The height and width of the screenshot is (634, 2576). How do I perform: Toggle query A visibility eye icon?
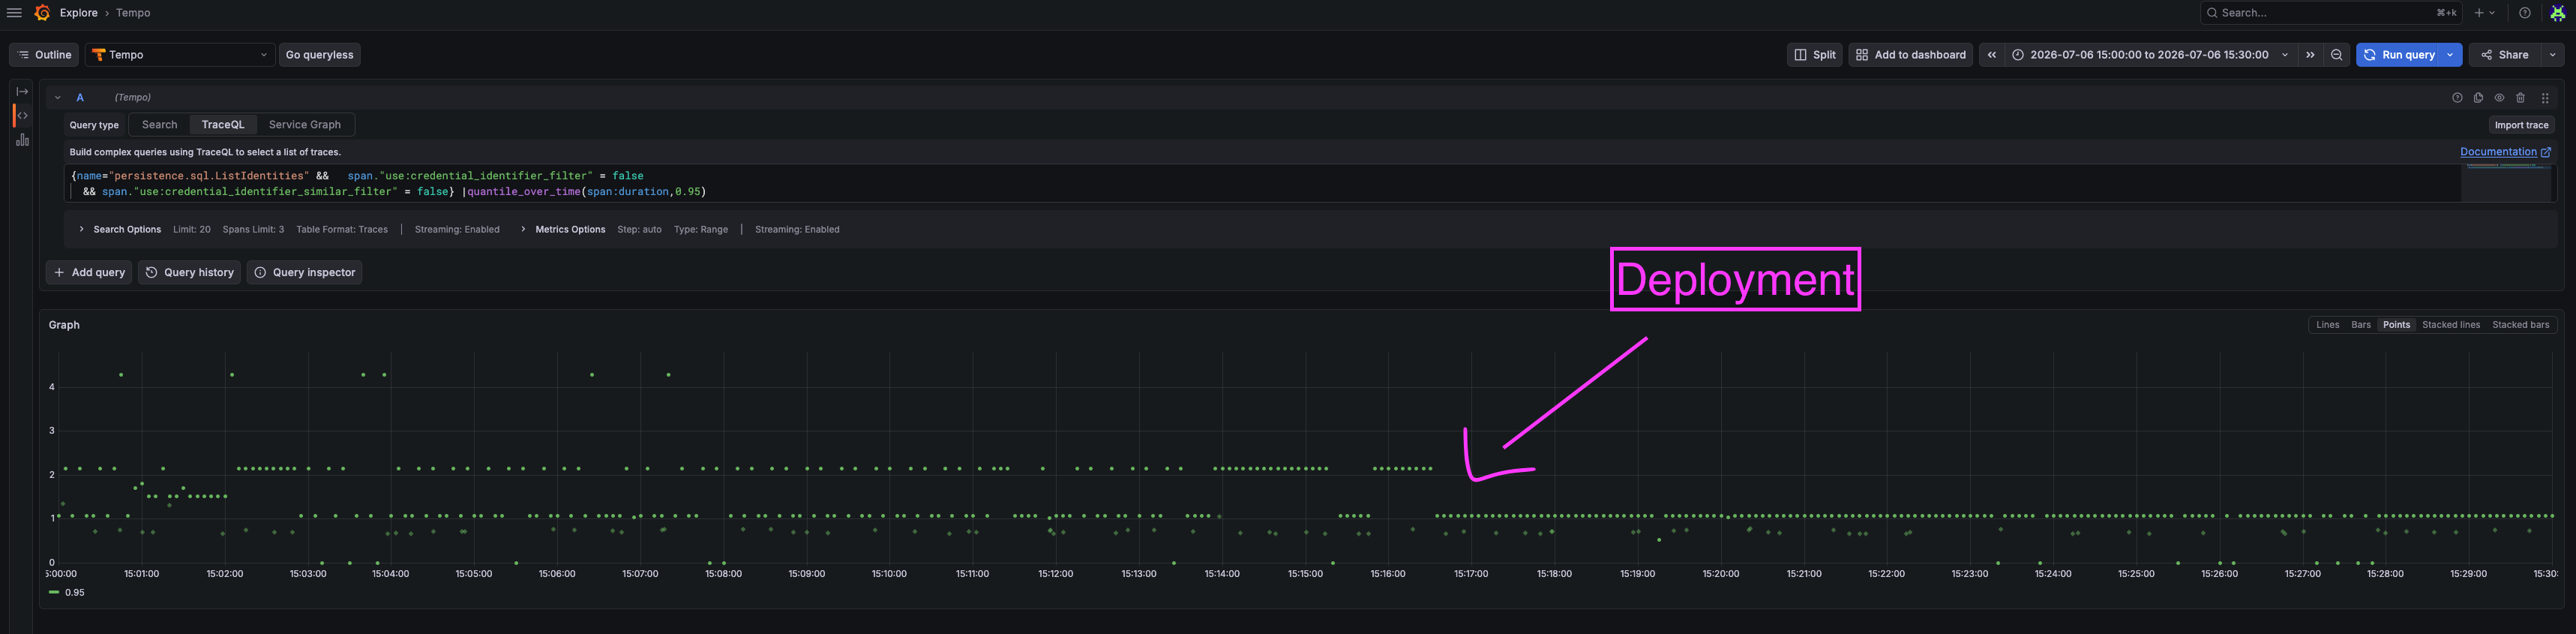(x=2499, y=98)
